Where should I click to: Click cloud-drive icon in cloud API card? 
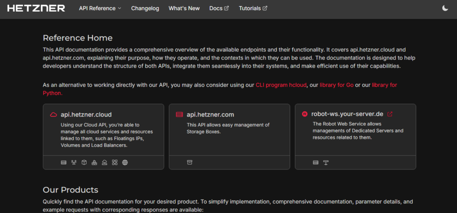tap(104, 162)
